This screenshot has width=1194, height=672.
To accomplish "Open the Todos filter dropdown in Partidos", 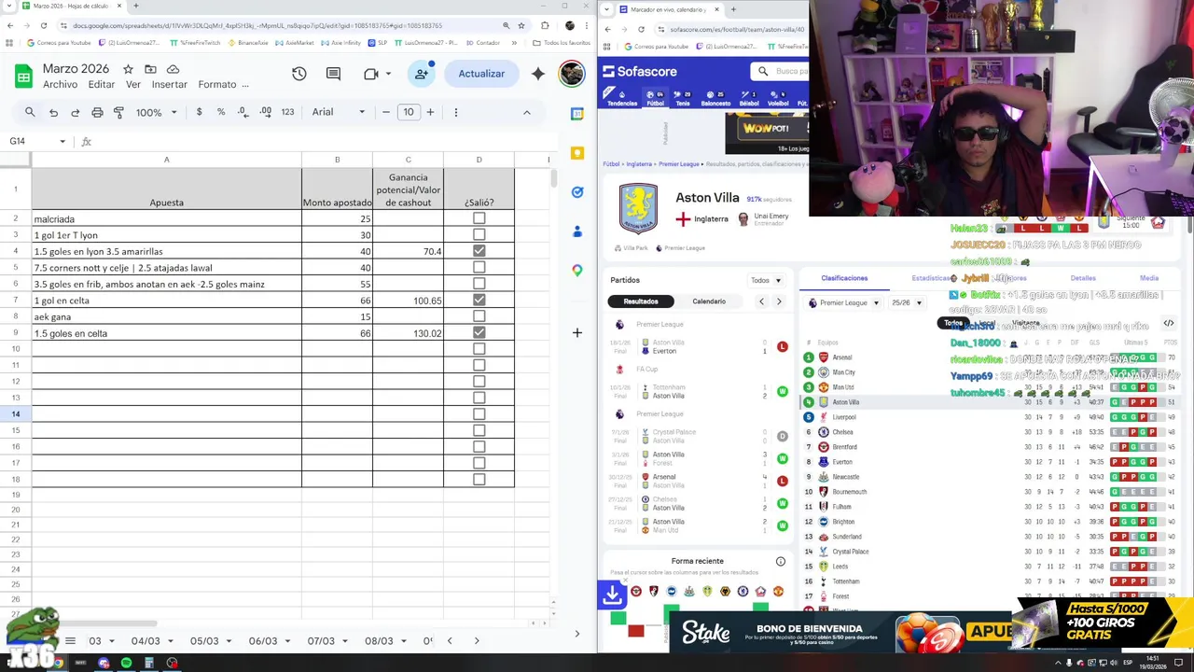I will (x=765, y=280).
